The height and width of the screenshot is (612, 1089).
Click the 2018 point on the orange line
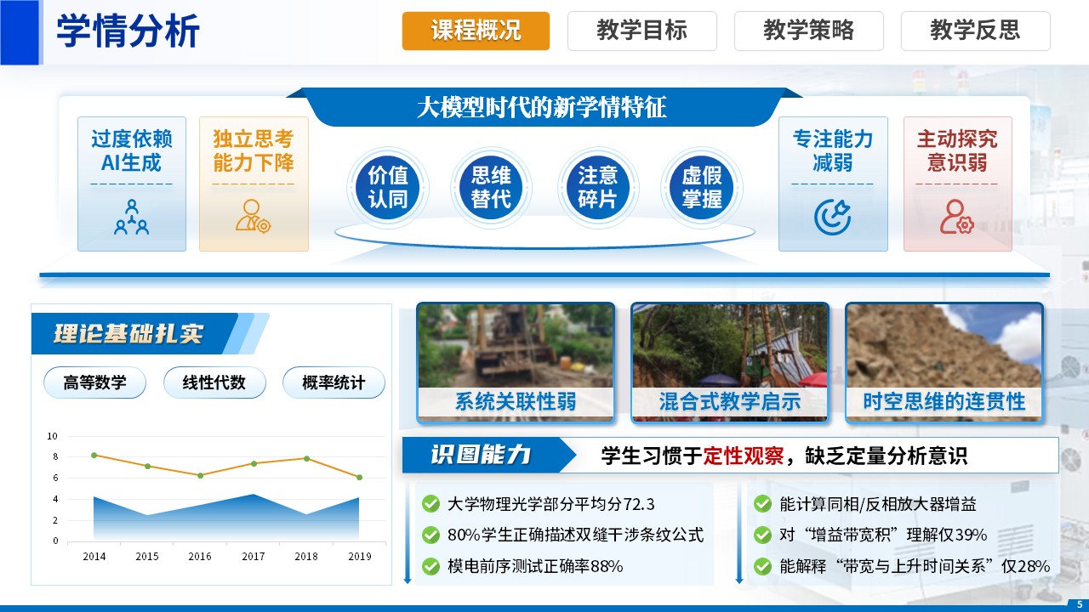pyautogui.click(x=305, y=459)
